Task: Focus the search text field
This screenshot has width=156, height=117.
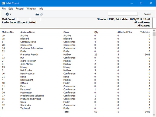Action: click(x=123, y=14)
